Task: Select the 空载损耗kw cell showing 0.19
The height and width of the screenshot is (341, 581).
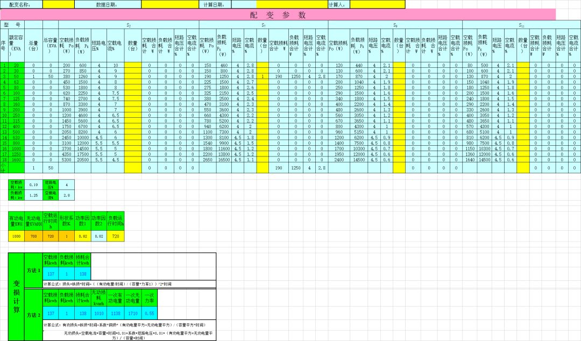Action: tap(34, 184)
